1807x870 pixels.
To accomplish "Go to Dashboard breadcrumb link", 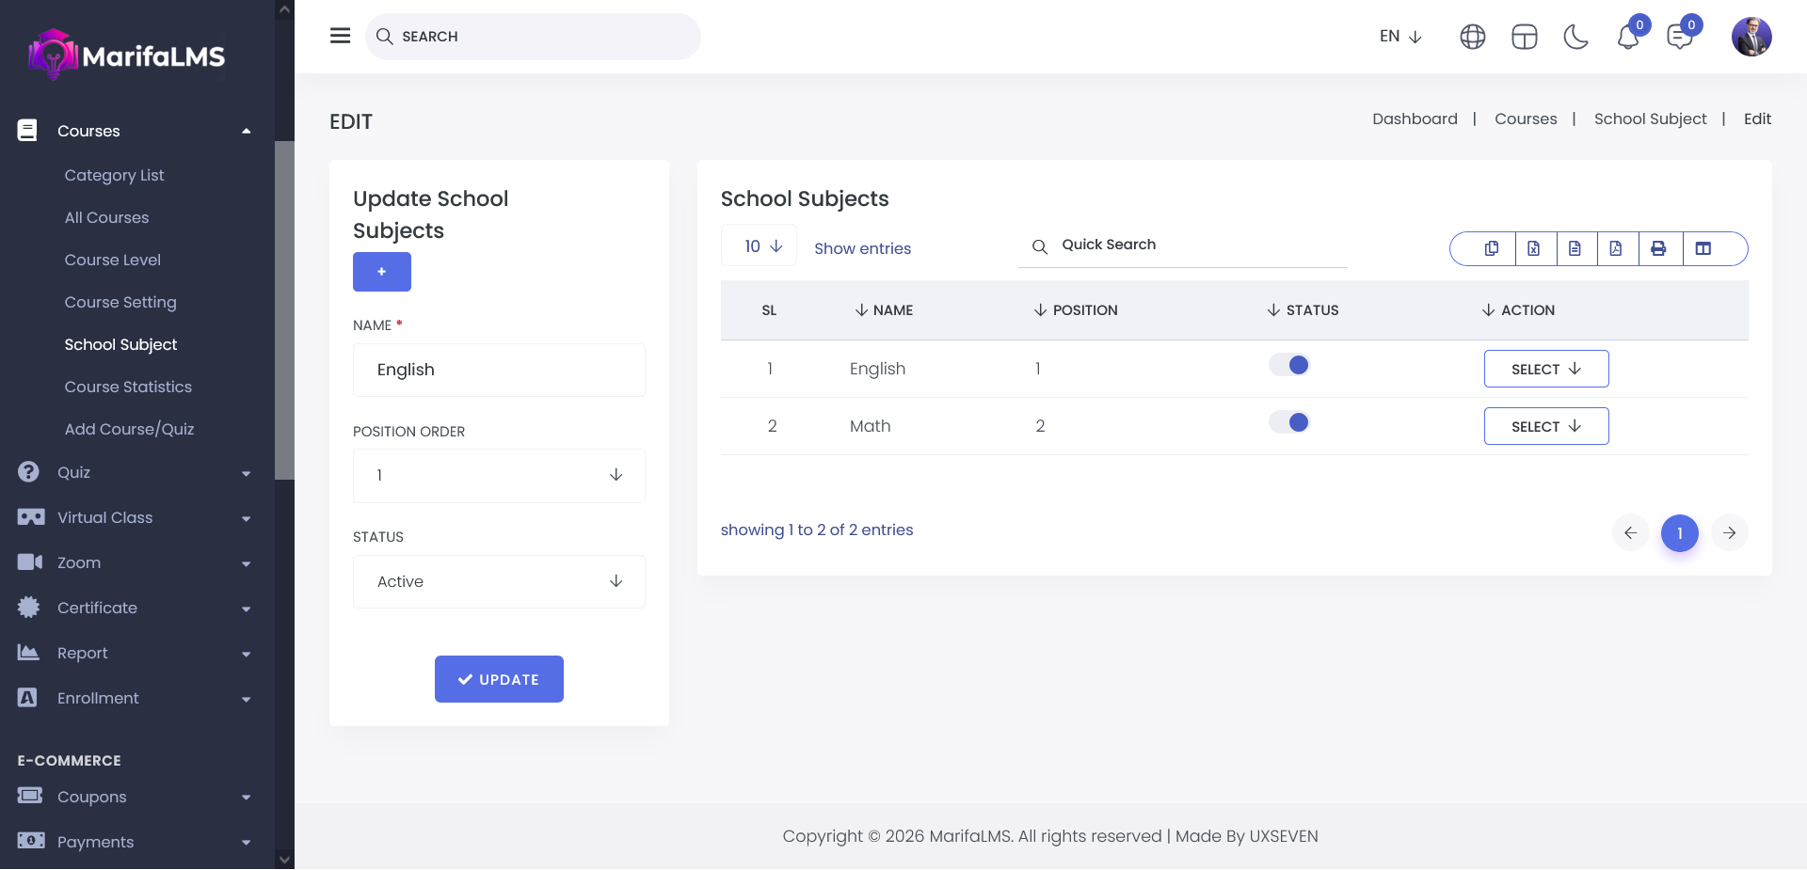I will pos(1414,119).
